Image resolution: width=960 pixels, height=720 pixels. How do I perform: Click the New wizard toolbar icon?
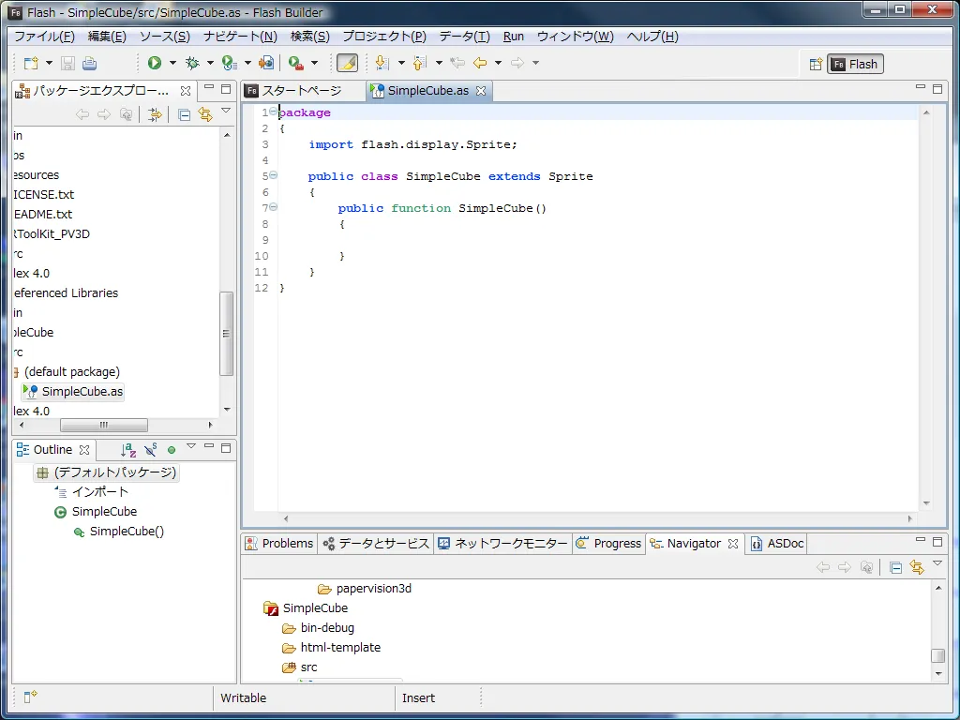click(x=31, y=63)
